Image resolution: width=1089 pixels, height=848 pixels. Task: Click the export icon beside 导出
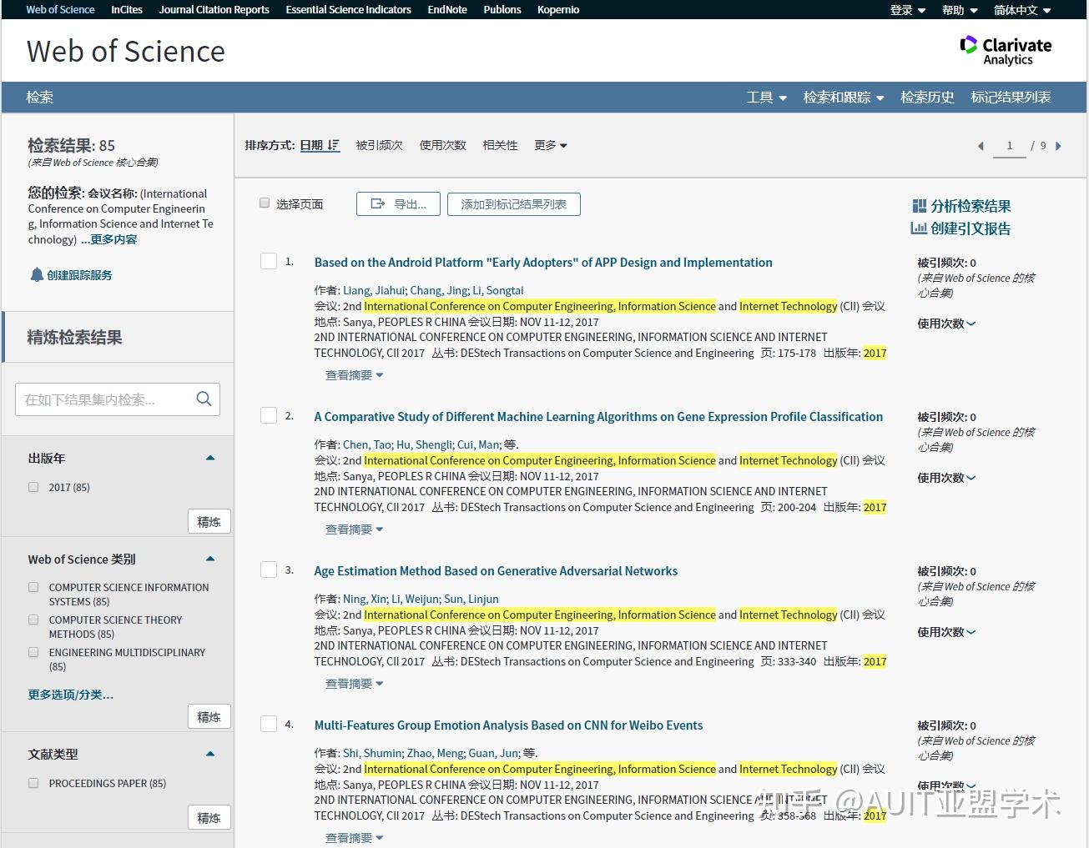tap(378, 203)
